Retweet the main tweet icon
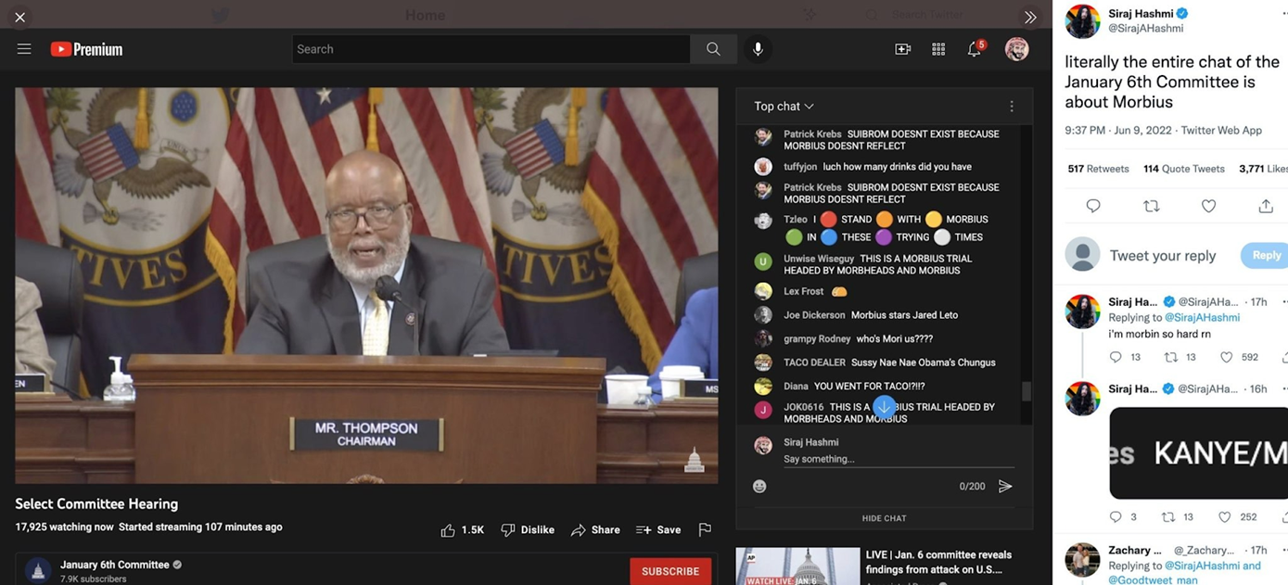Screen dimensions: 1288x585 1151,206
